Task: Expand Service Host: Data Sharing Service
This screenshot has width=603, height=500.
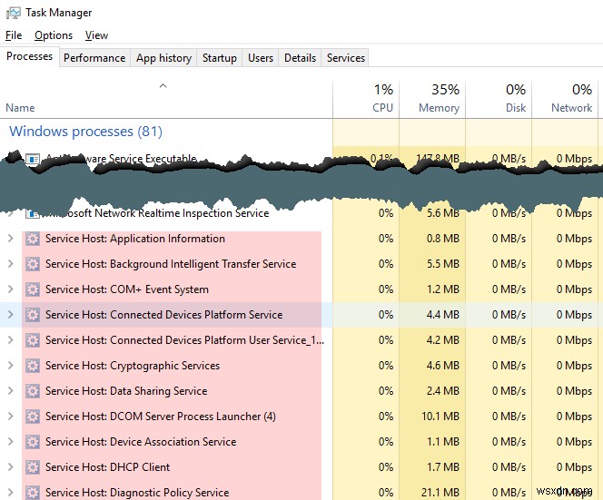Action: pos(11,390)
